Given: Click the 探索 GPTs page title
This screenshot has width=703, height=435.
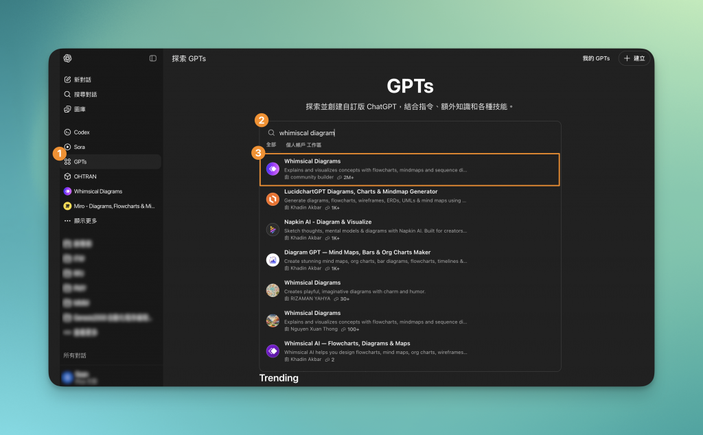Looking at the screenshot, I should [x=189, y=58].
